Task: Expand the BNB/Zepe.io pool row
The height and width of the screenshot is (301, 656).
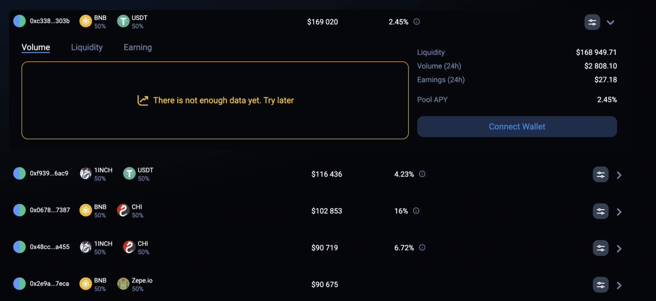Action: (619, 285)
